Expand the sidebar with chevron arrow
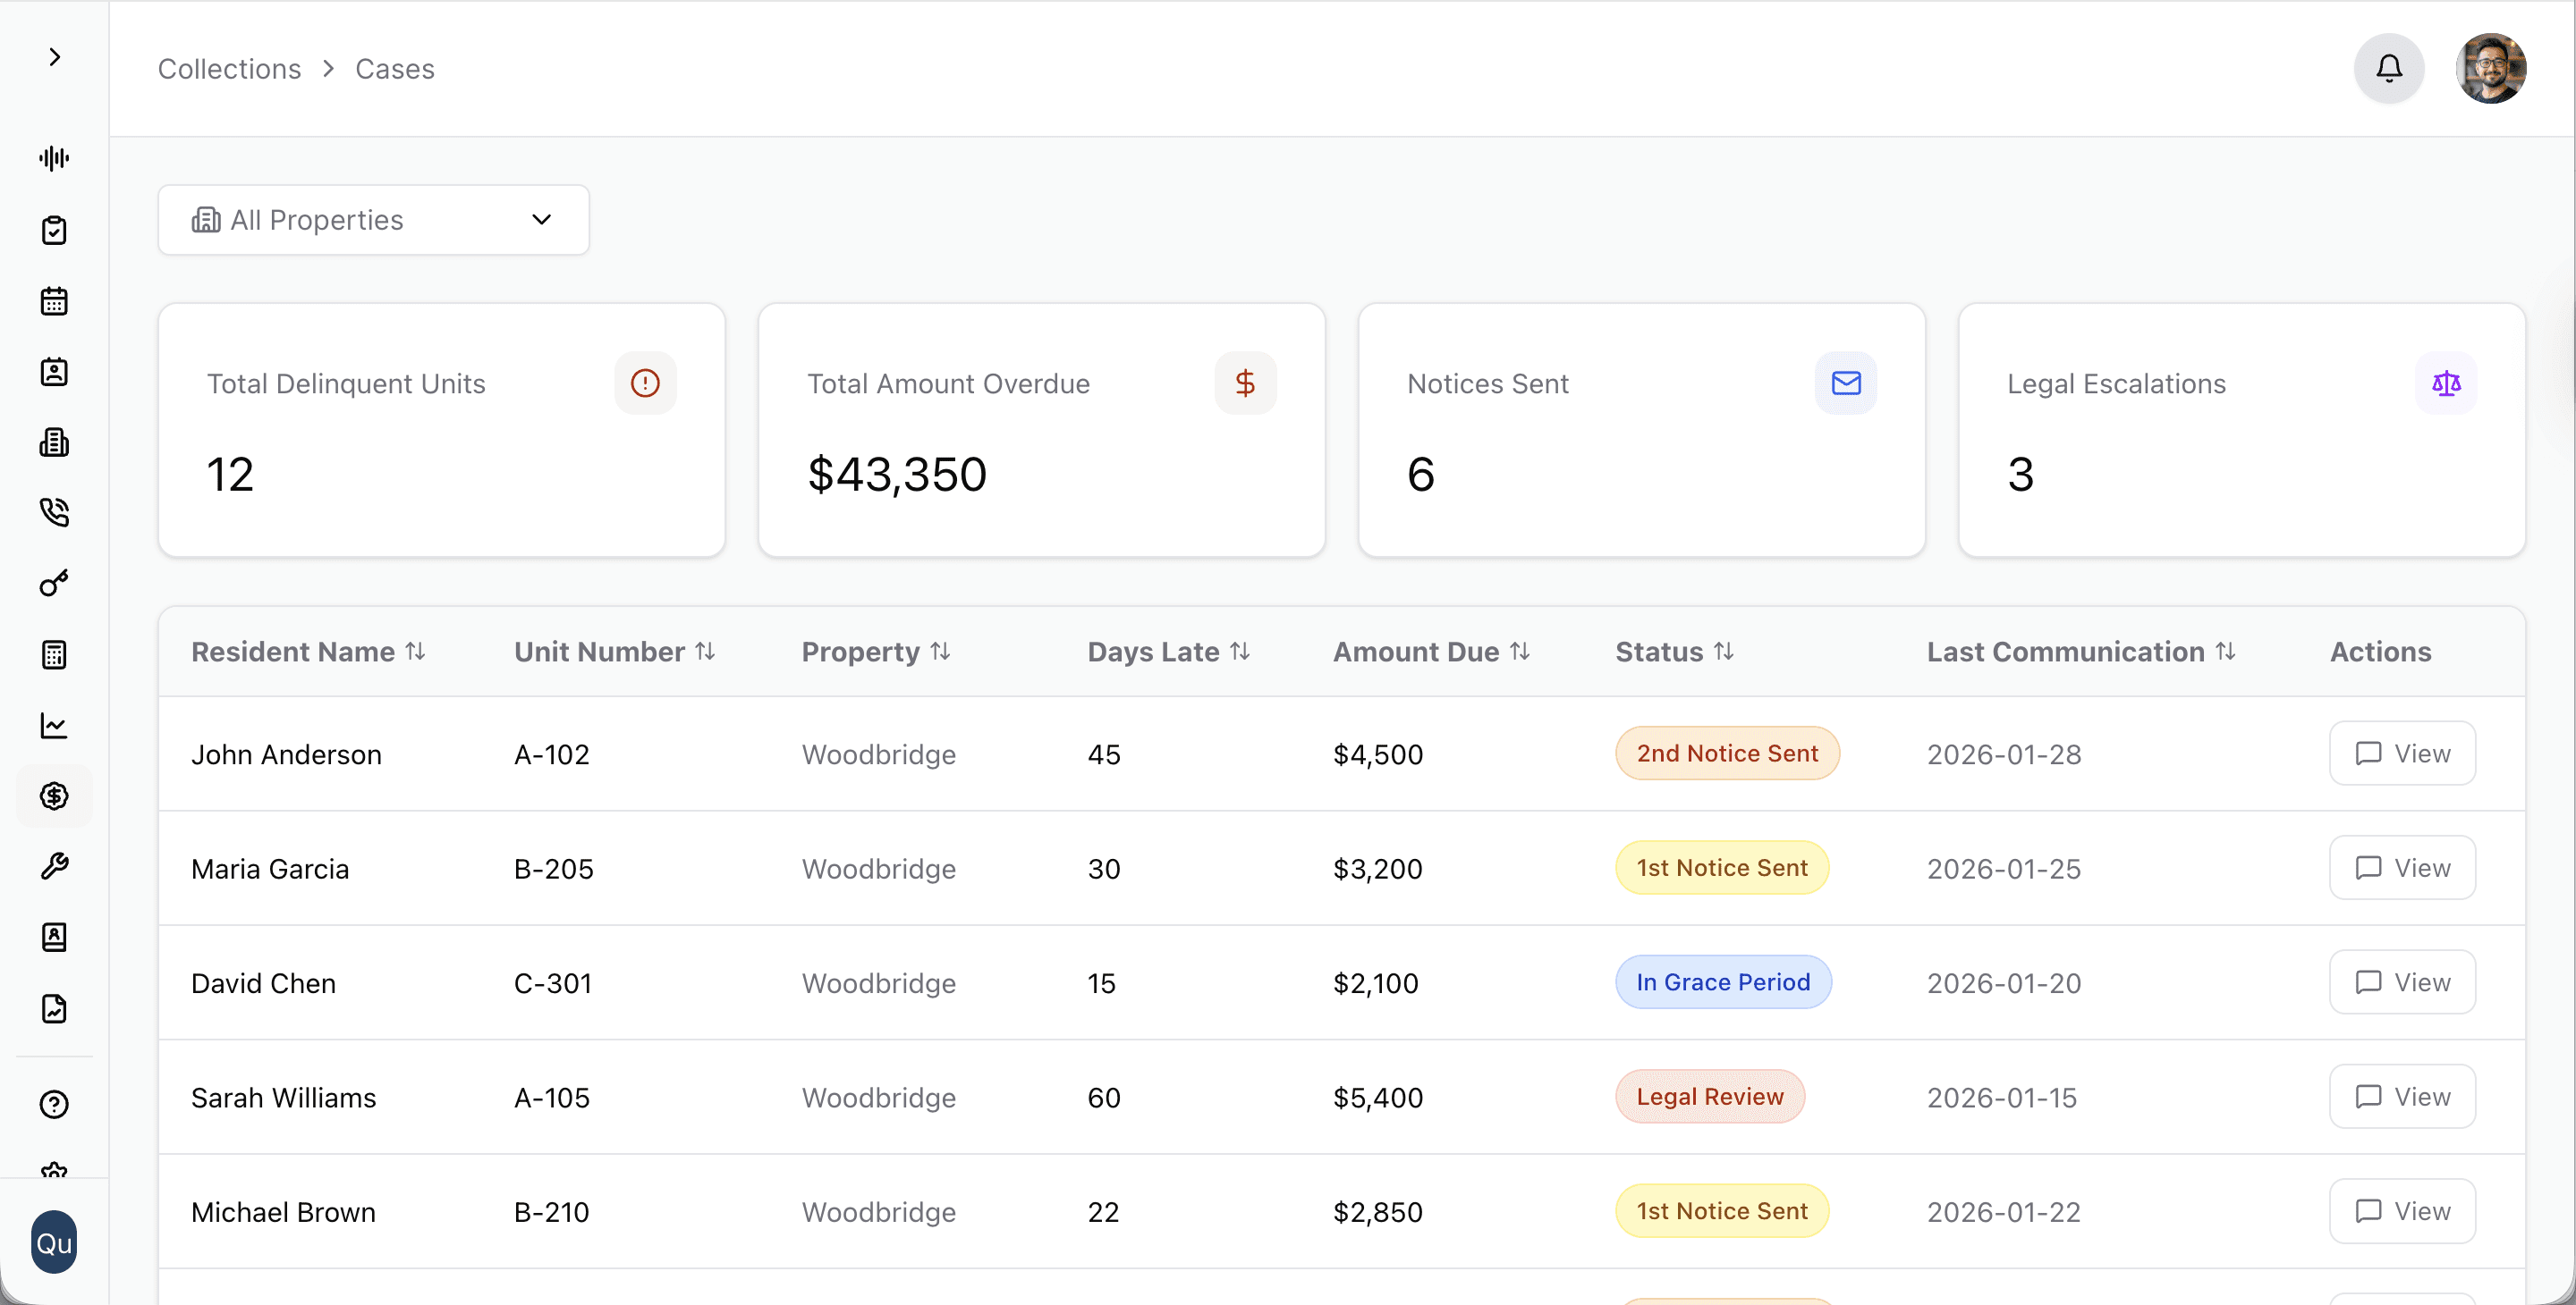Screen dimensions: 2576x1305 [54, 57]
